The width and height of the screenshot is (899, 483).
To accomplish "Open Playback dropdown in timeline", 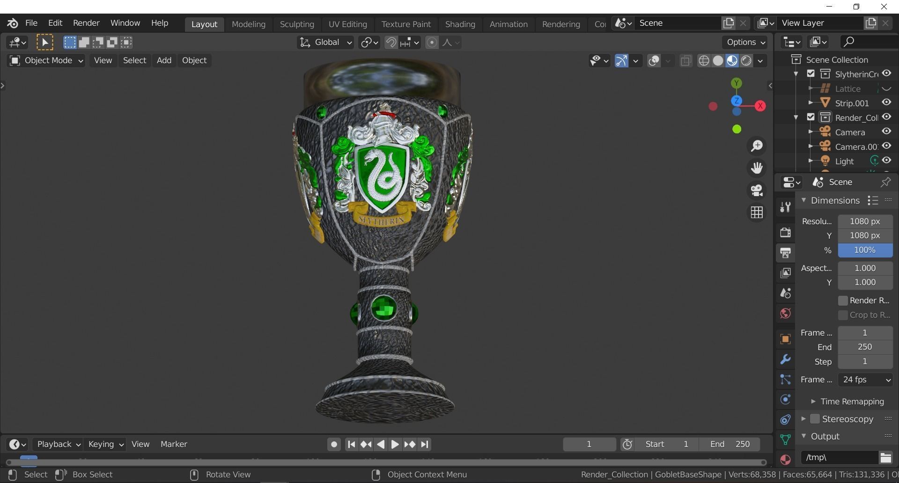I will pyautogui.click(x=58, y=444).
